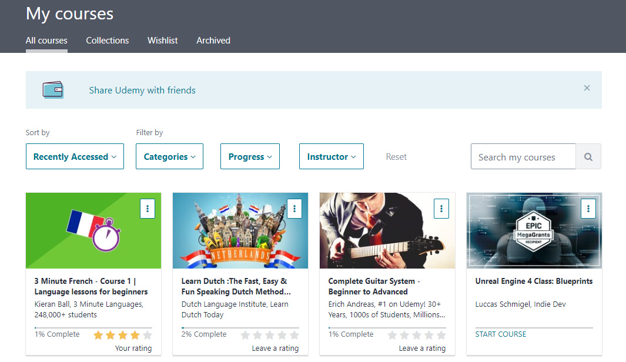
Task: Open options menu on 3 Minute French card
Action: click(148, 209)
